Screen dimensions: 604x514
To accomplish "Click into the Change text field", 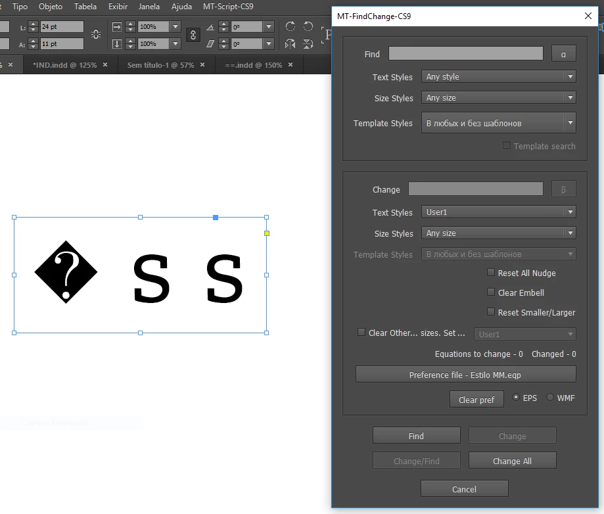I will (476, 189).
